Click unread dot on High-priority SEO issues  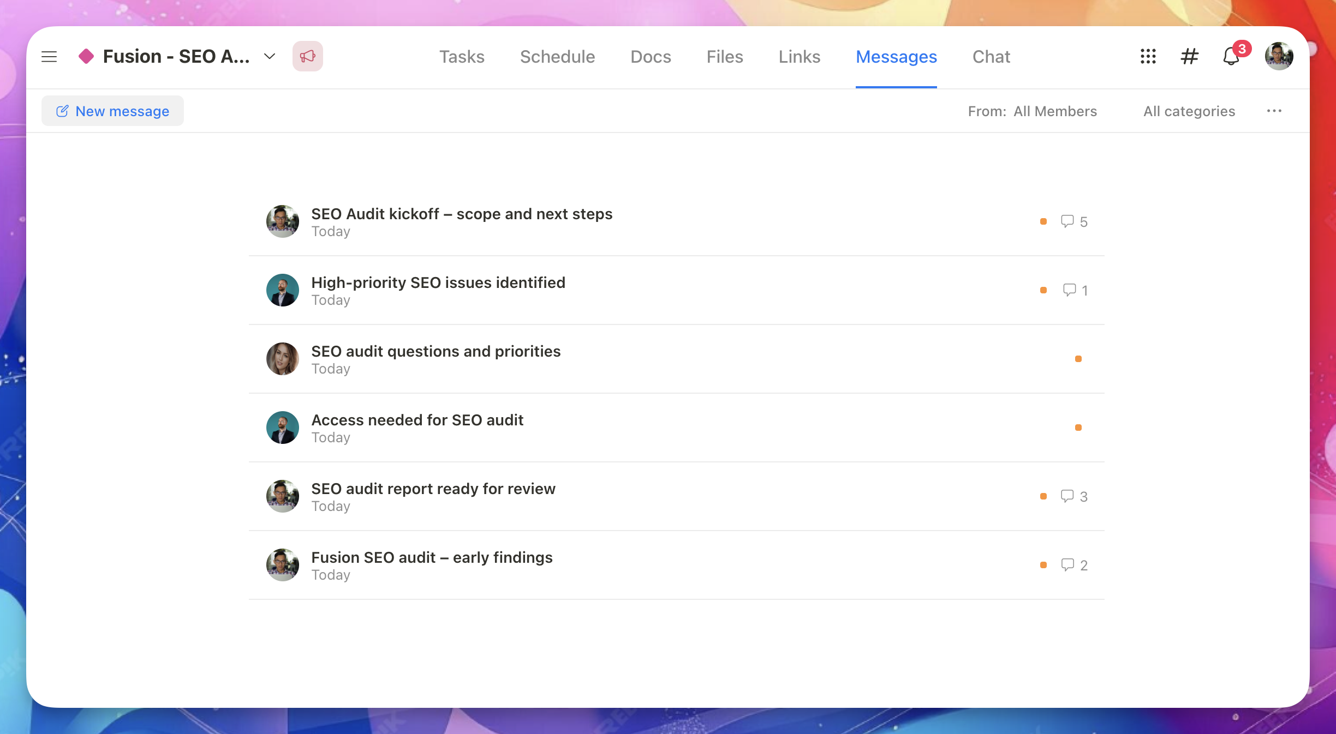pos(1043,290)
